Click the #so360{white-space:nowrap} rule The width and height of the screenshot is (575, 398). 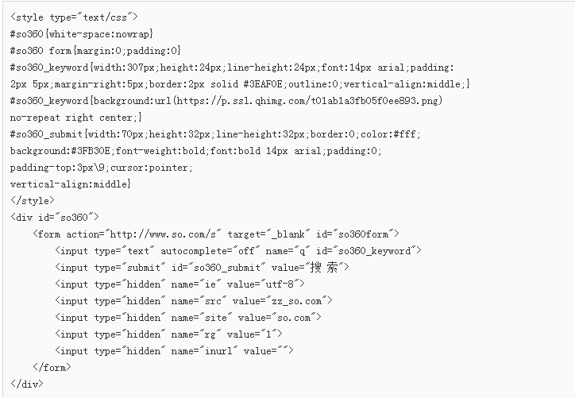[82, 34]
